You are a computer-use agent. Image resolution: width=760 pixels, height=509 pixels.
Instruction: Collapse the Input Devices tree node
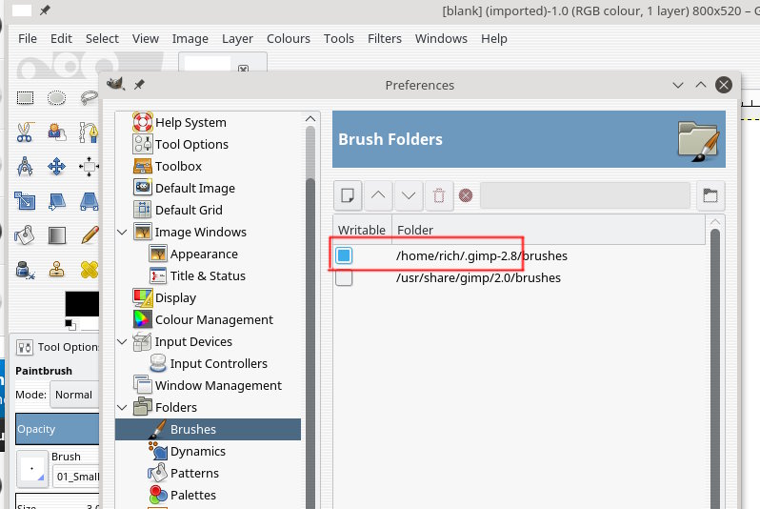pyautogui.click(x=122, y=341)
